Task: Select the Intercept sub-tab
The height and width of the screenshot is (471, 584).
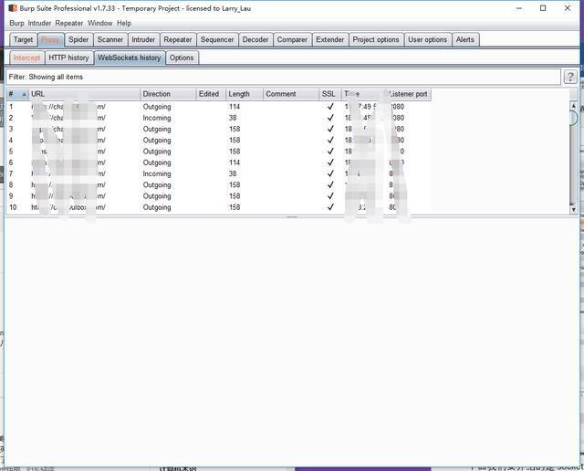Action: pyautogui.click(x=26, y=58)
